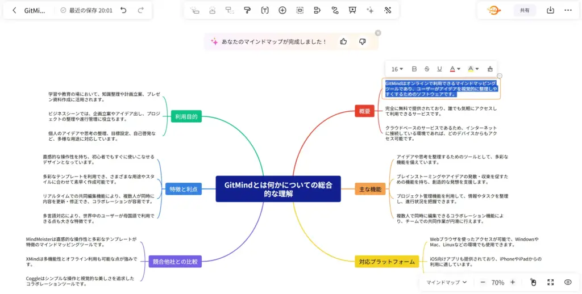Toggle bold on the selected text

tap(414, 69)
